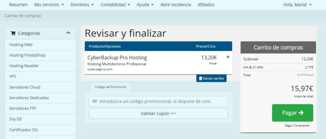326x139 pixels.
Task: Choose the Servidores Dedicados category
Action: [40, 98]
